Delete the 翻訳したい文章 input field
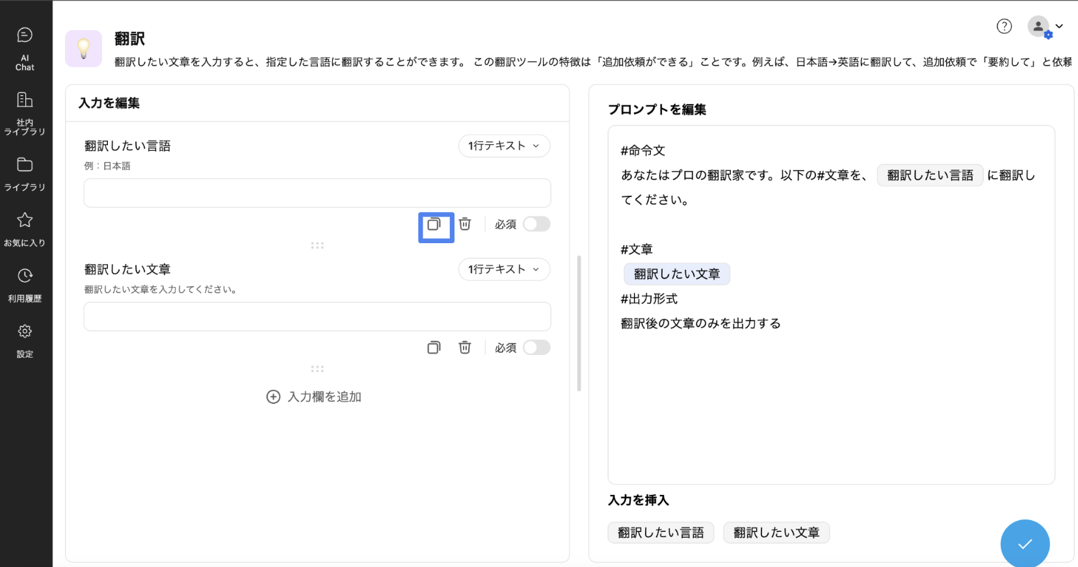The height and width of the screenshot is (567, 1078). coord(465,348)
